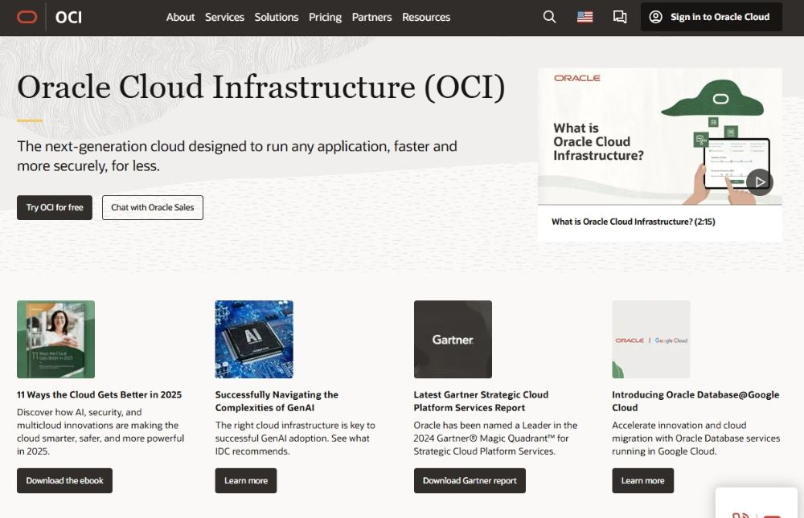The image size is (804, 518).
Task: Click the Gartner logo thumbnail
Action: pos(453,339)
